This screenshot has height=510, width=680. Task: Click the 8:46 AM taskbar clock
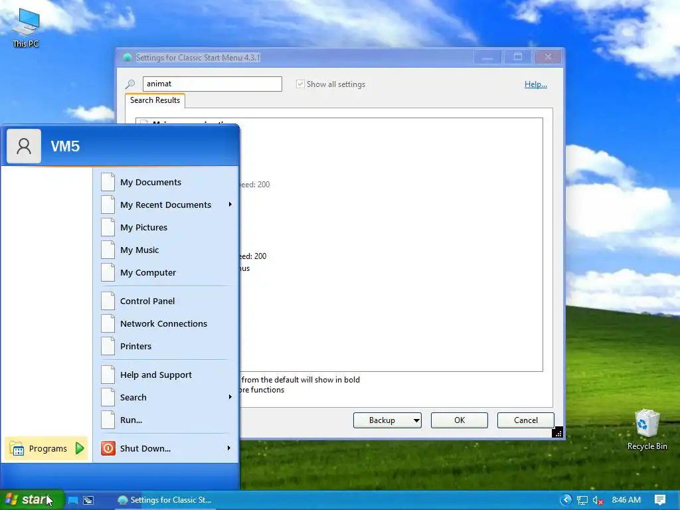click(626, 500)
